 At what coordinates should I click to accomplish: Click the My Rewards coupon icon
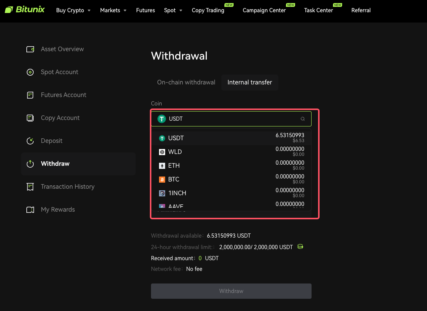(x=30, y=209)
